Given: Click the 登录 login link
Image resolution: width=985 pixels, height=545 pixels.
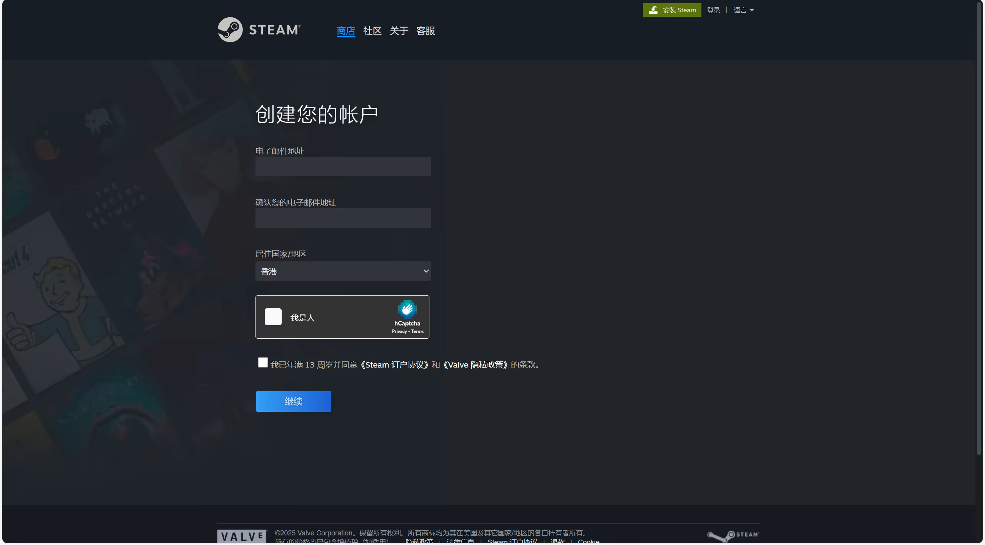Looking at the screenshot, I should tap(713, 10).
